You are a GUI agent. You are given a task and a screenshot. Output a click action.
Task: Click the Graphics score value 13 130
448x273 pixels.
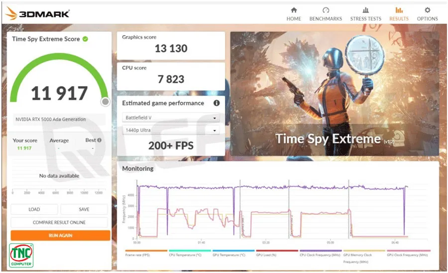[171, 49]
